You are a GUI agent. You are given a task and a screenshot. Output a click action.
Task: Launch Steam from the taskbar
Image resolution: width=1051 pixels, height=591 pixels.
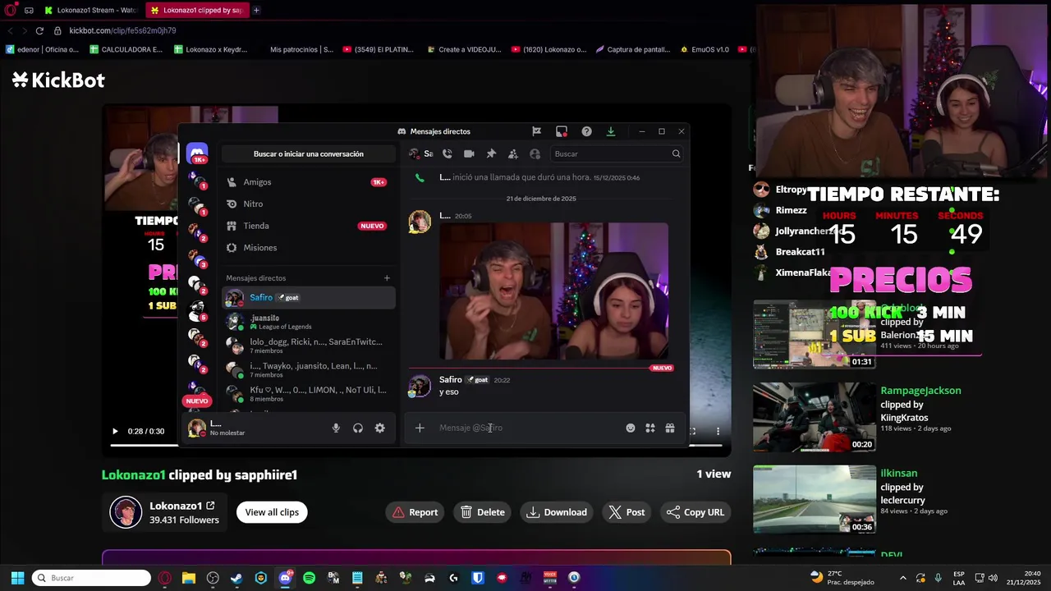236,578
